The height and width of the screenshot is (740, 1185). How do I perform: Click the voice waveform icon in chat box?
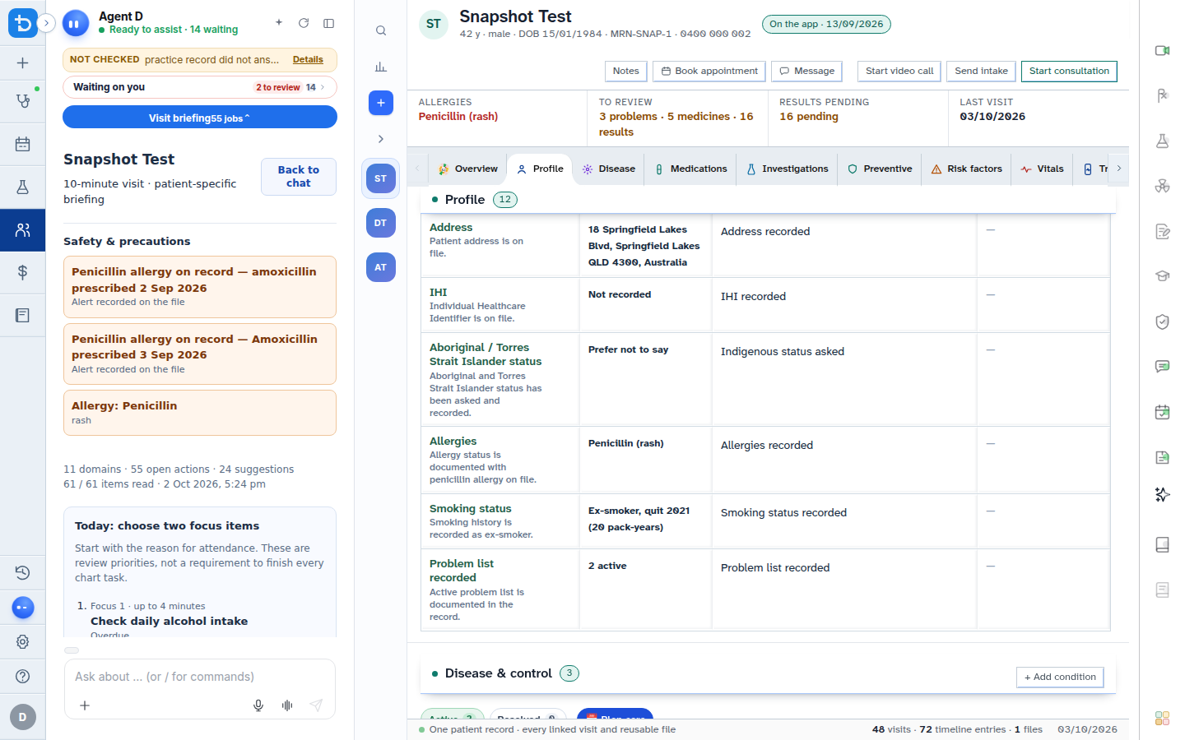[x=287, y=705]
